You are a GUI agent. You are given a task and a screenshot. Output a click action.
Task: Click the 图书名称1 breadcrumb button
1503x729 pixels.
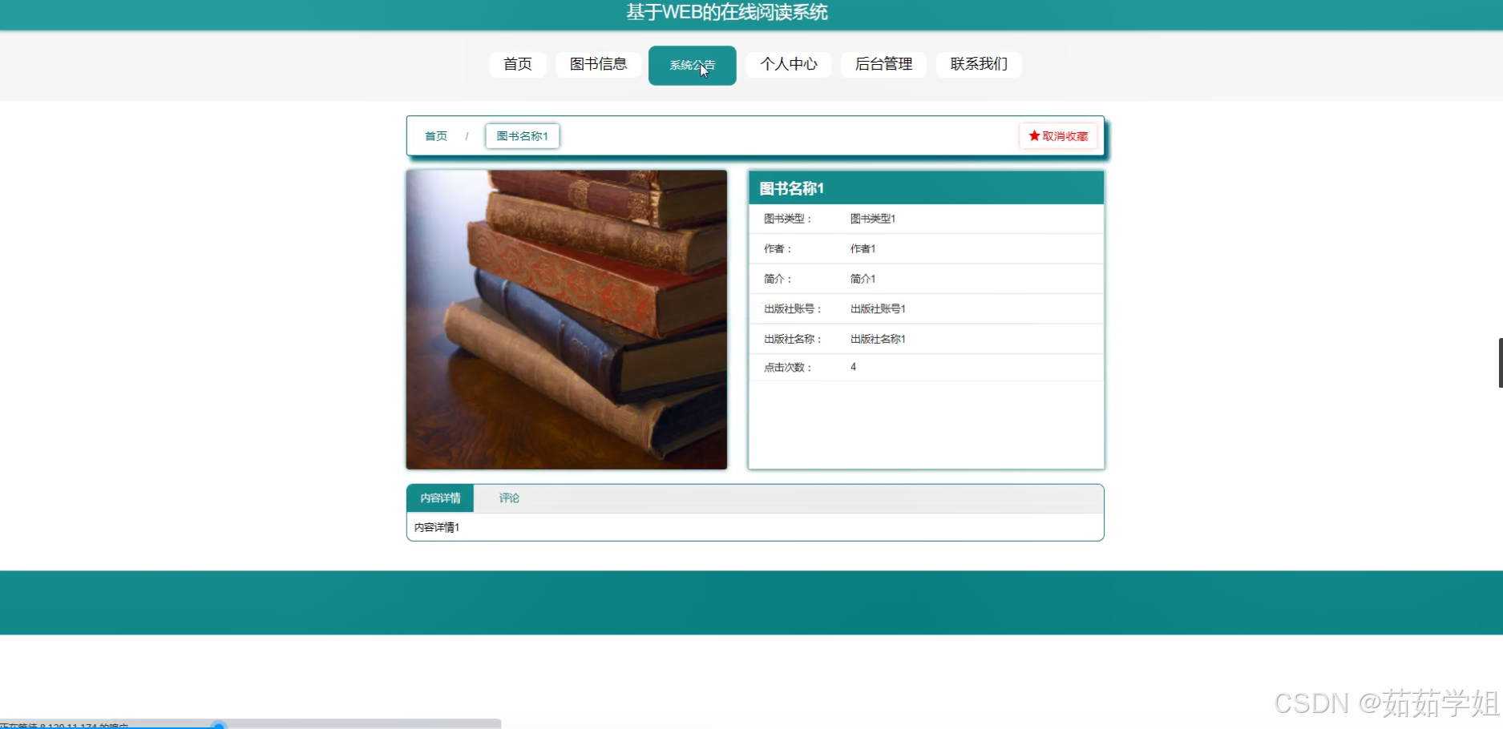522,135
